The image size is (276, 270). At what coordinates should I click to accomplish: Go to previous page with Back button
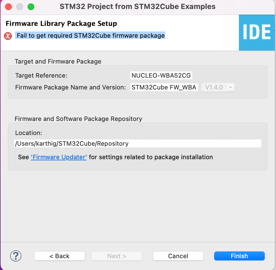click(59, 256)
